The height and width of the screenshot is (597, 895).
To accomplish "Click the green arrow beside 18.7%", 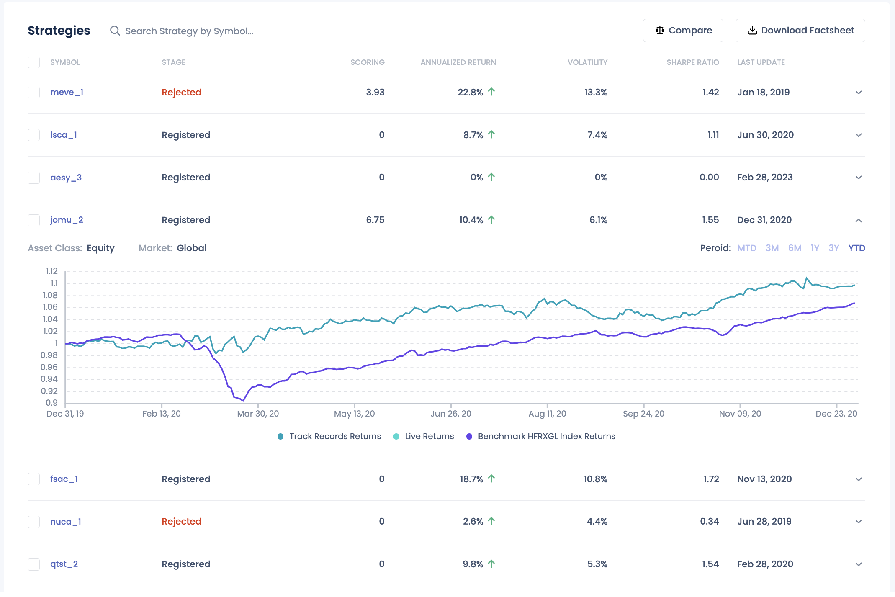I will pos(491,479).
